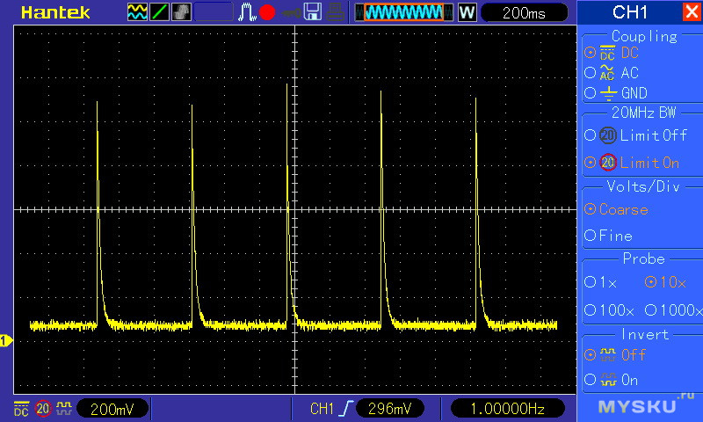Close the CH1 menu panel
The height and width of the screenshot is (422, 703).
point(691,12)
